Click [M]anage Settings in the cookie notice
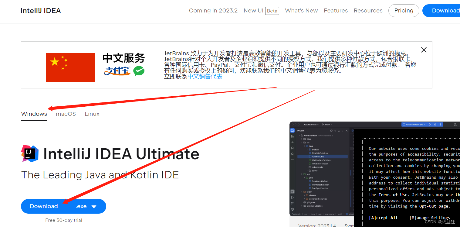The width and height of the screenshot is (460, 227). (x=430, y=218)
